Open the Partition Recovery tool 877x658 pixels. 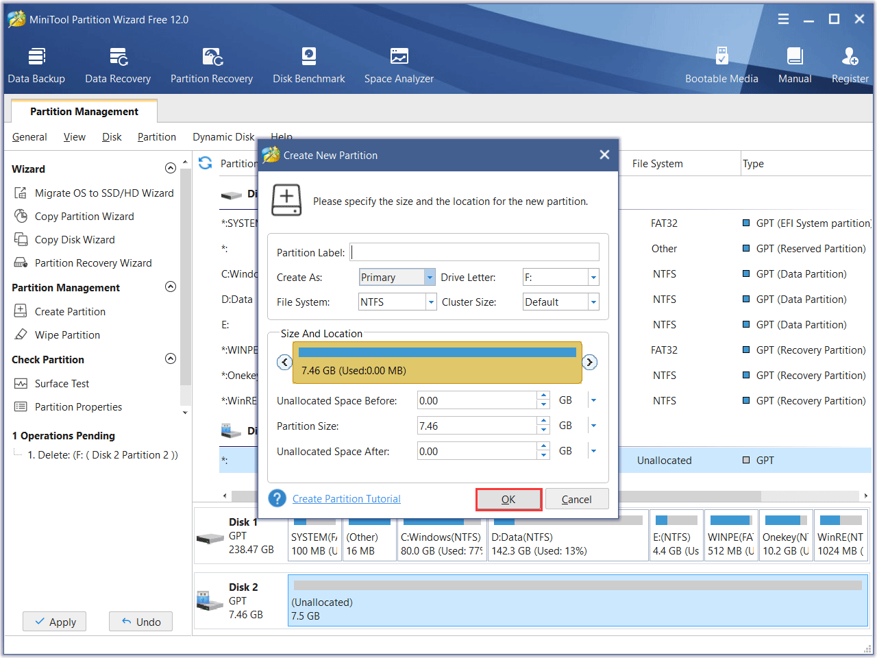click(212, 65)
